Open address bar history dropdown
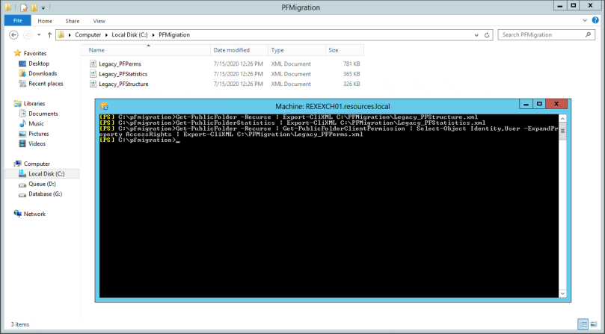This screenshot has height=334, width=605. tap(477, 35)
